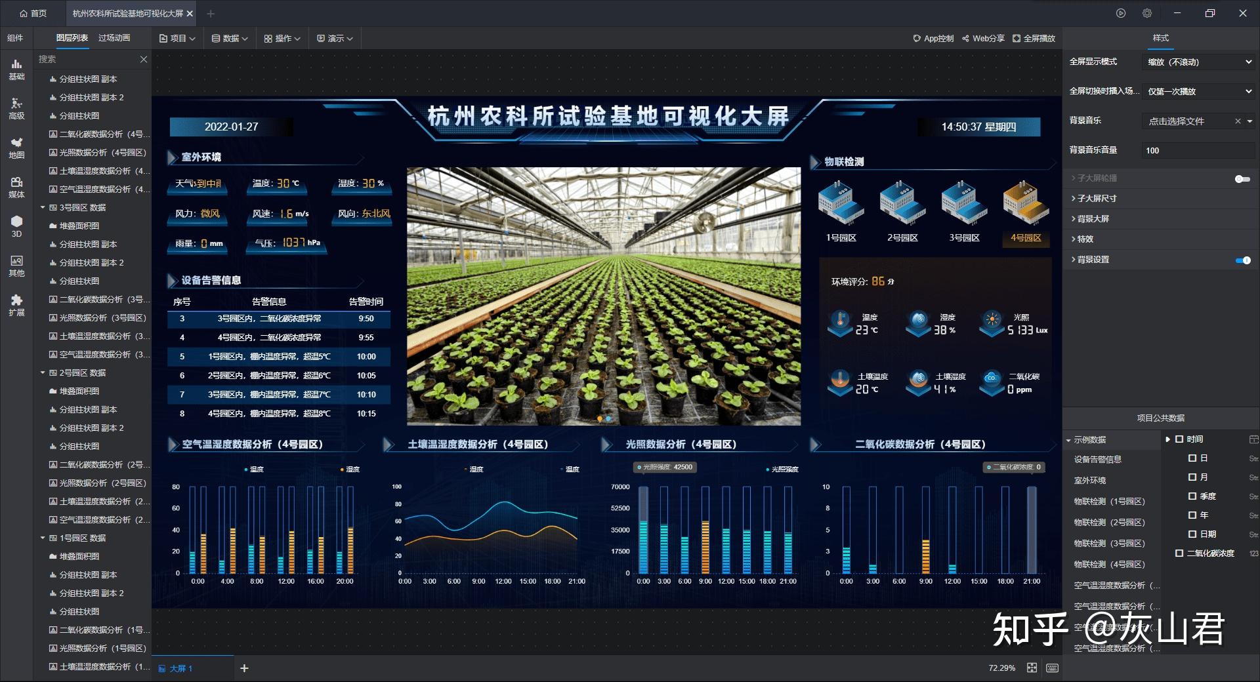Open a new tab with the plus icon
1260x682 pixels.
point(211,13)
